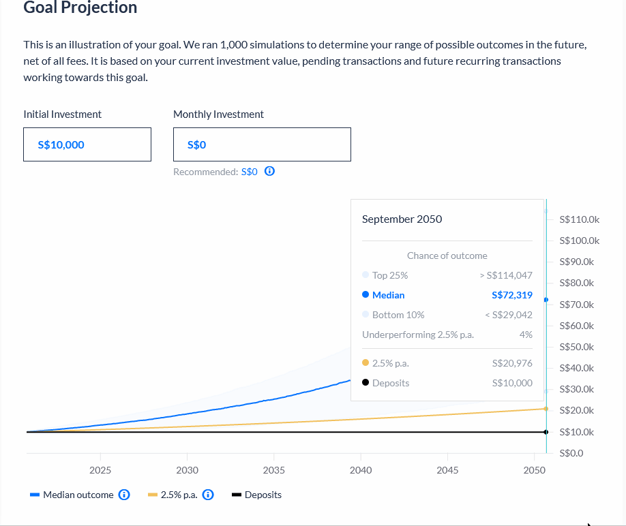Image resolution: width=626 pixels, height=526 pixels.
Task: Click the September 2050 tooltip heading
Action: (x=402, y=219)
